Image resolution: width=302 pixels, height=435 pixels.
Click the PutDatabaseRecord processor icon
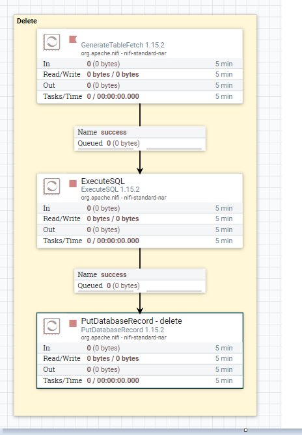(51, 326)
